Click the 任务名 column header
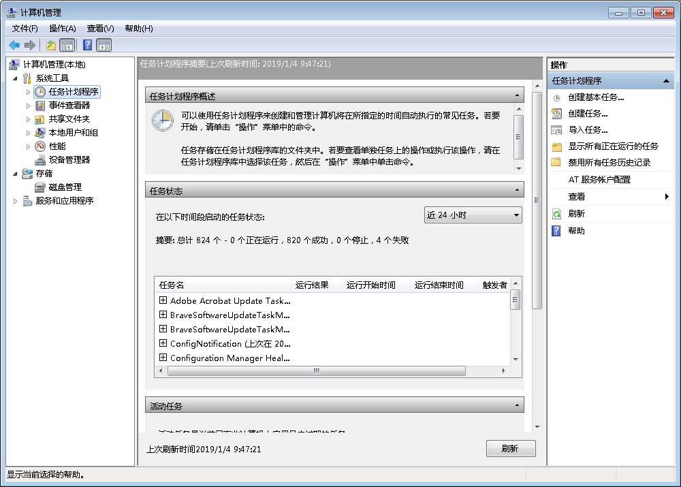The width and height of the screenshot is (681, 487). [x=223, y=285]
